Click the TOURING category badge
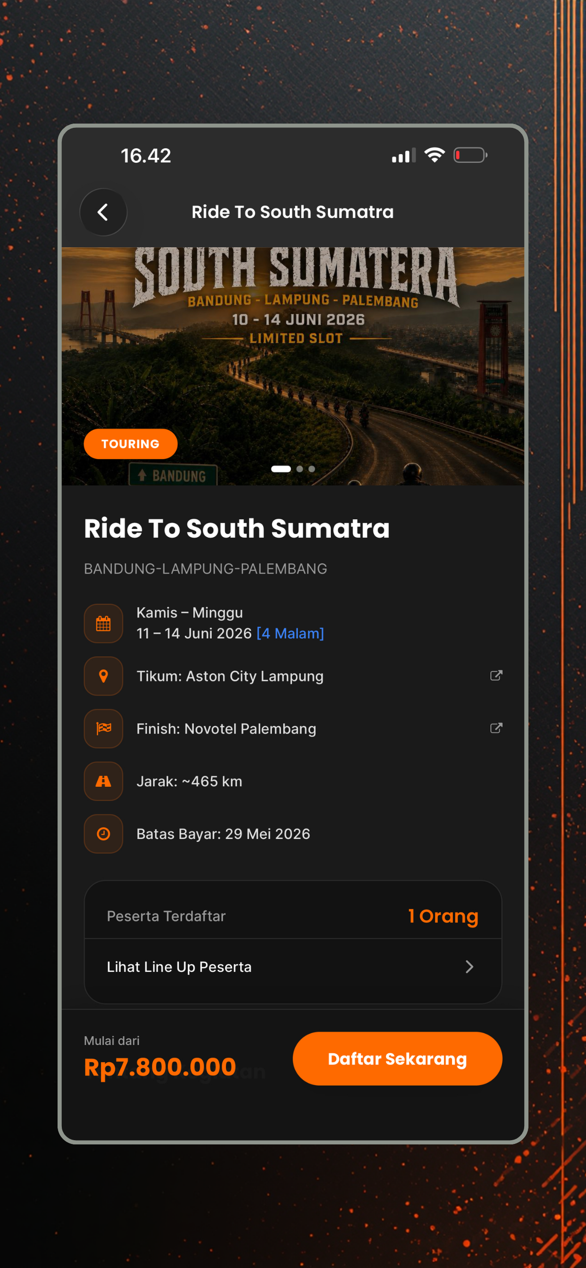The width and height of the screenshot is (586, 1268). point(131,444)
